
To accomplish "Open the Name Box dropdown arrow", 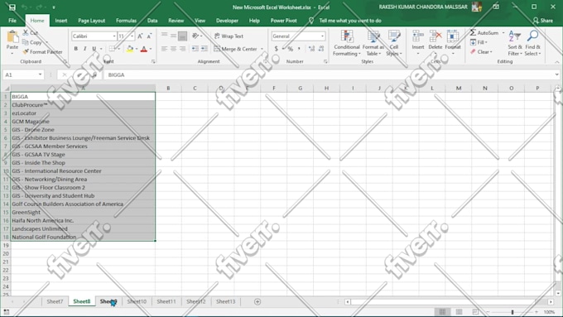I will [40, 74].
